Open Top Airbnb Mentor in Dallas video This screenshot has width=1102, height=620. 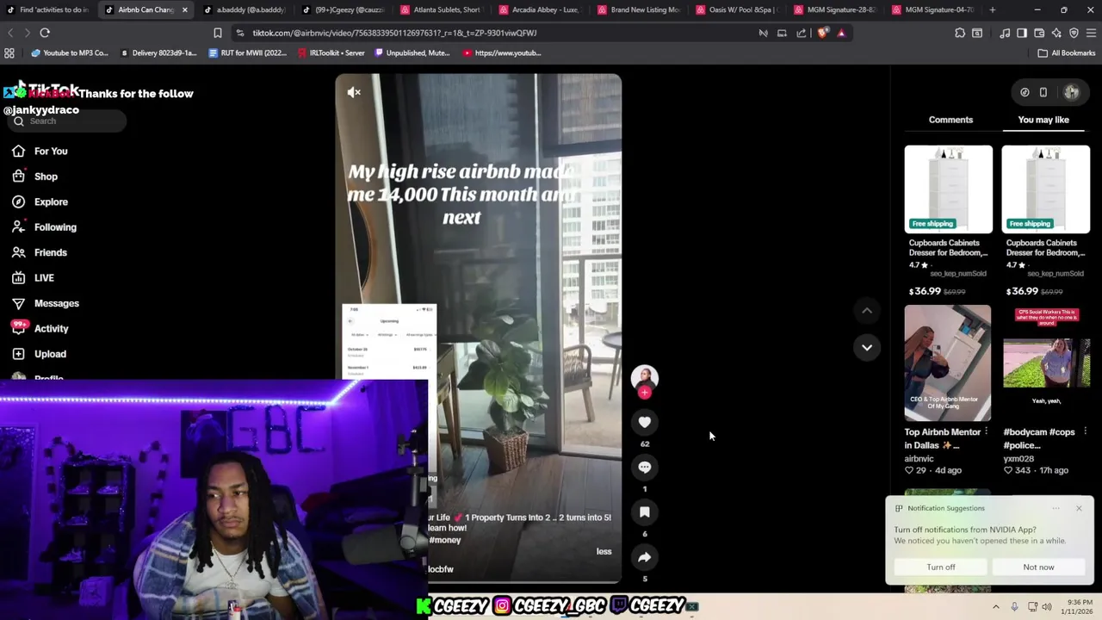coord(947,363)
